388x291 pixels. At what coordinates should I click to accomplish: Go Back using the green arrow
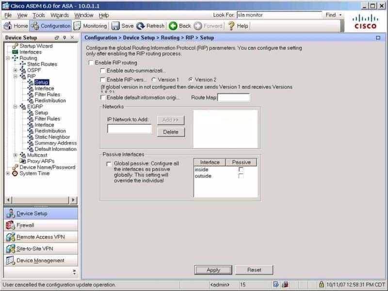pyautogui.click(x=173, y=26)
